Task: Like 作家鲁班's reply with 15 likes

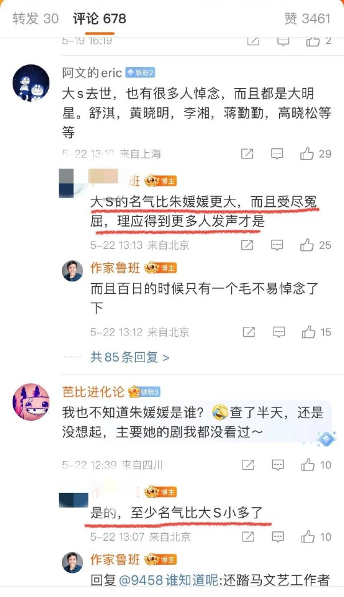Action: pos(316,332)
